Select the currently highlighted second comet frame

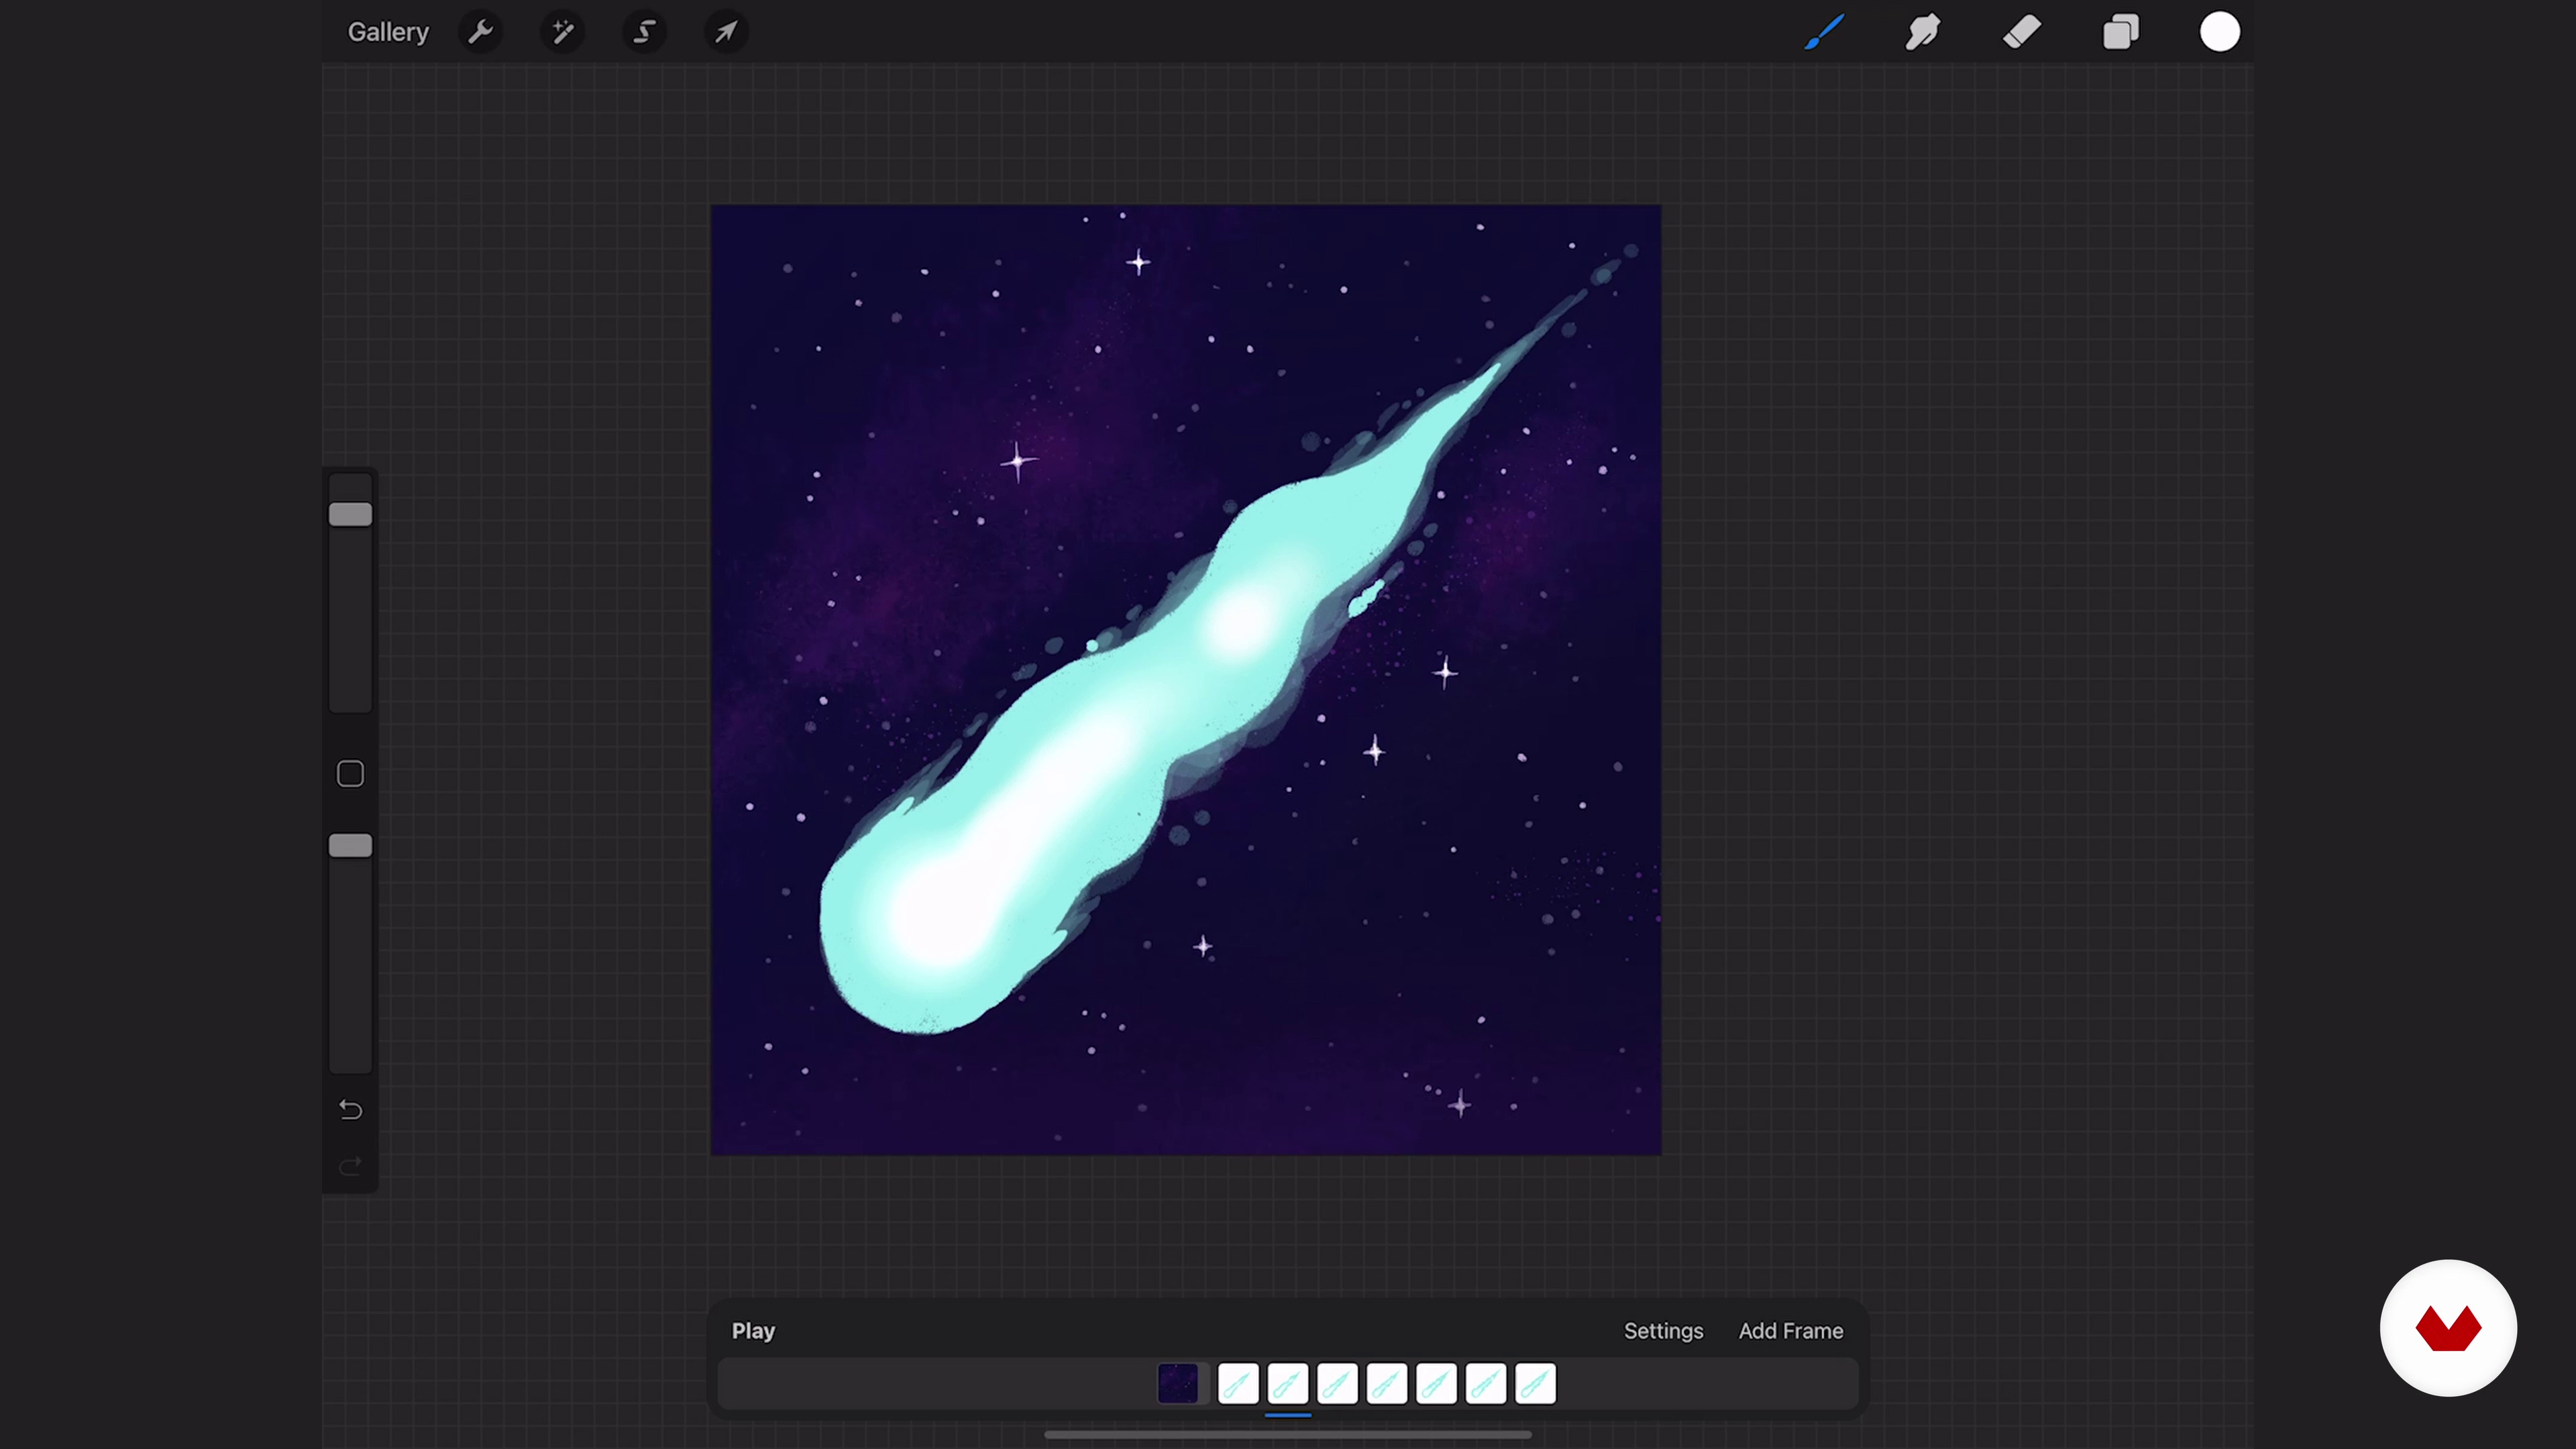coord(1288,1384)
